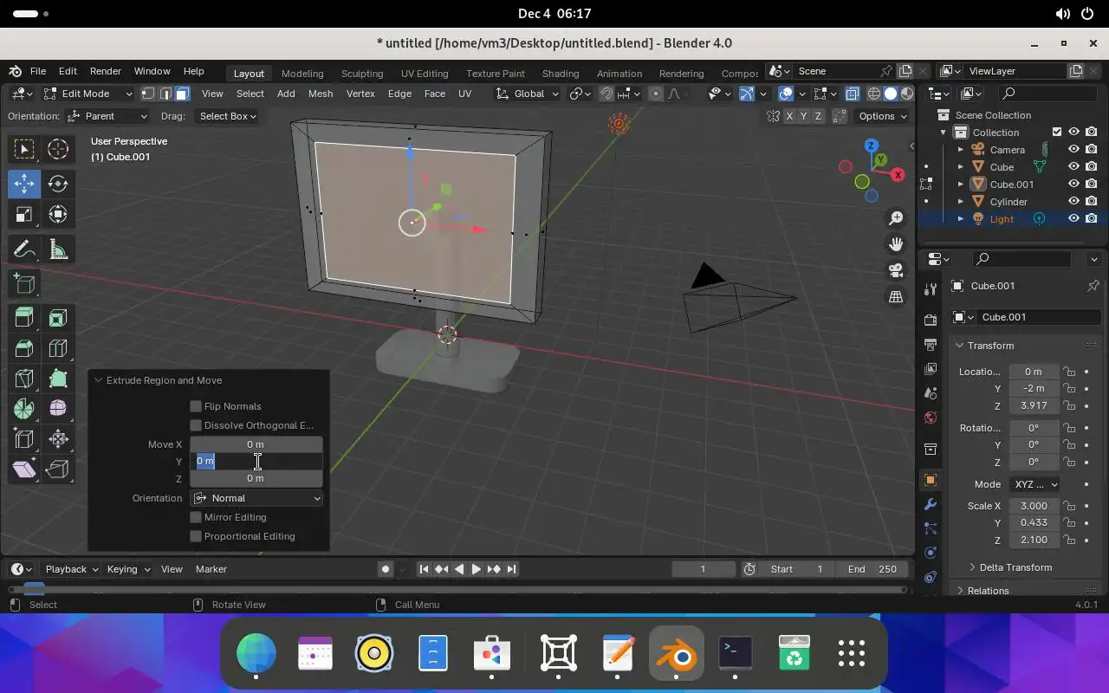Toggle face select mode
The image size is (1109, 693).
[x=181, y=94]
